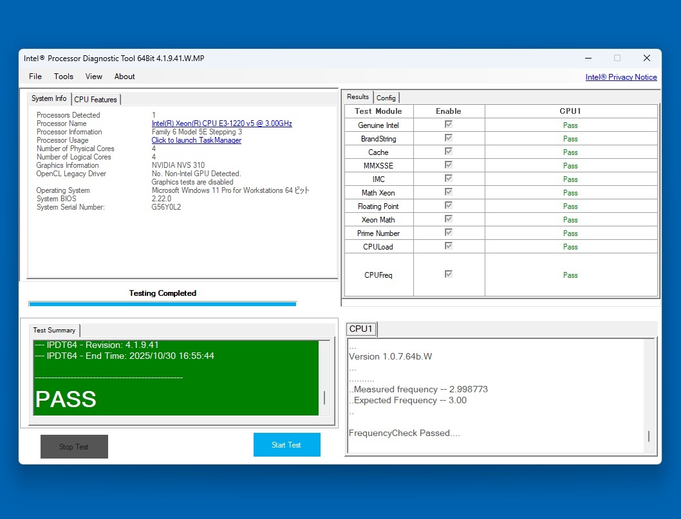Viewport: 681px width, 519px height.
Task: Open the Xeon E3-1220 v5 processor link
Action: [x=221, y=123]
